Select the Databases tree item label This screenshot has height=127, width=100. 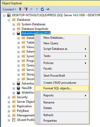[x=23, y=20]
